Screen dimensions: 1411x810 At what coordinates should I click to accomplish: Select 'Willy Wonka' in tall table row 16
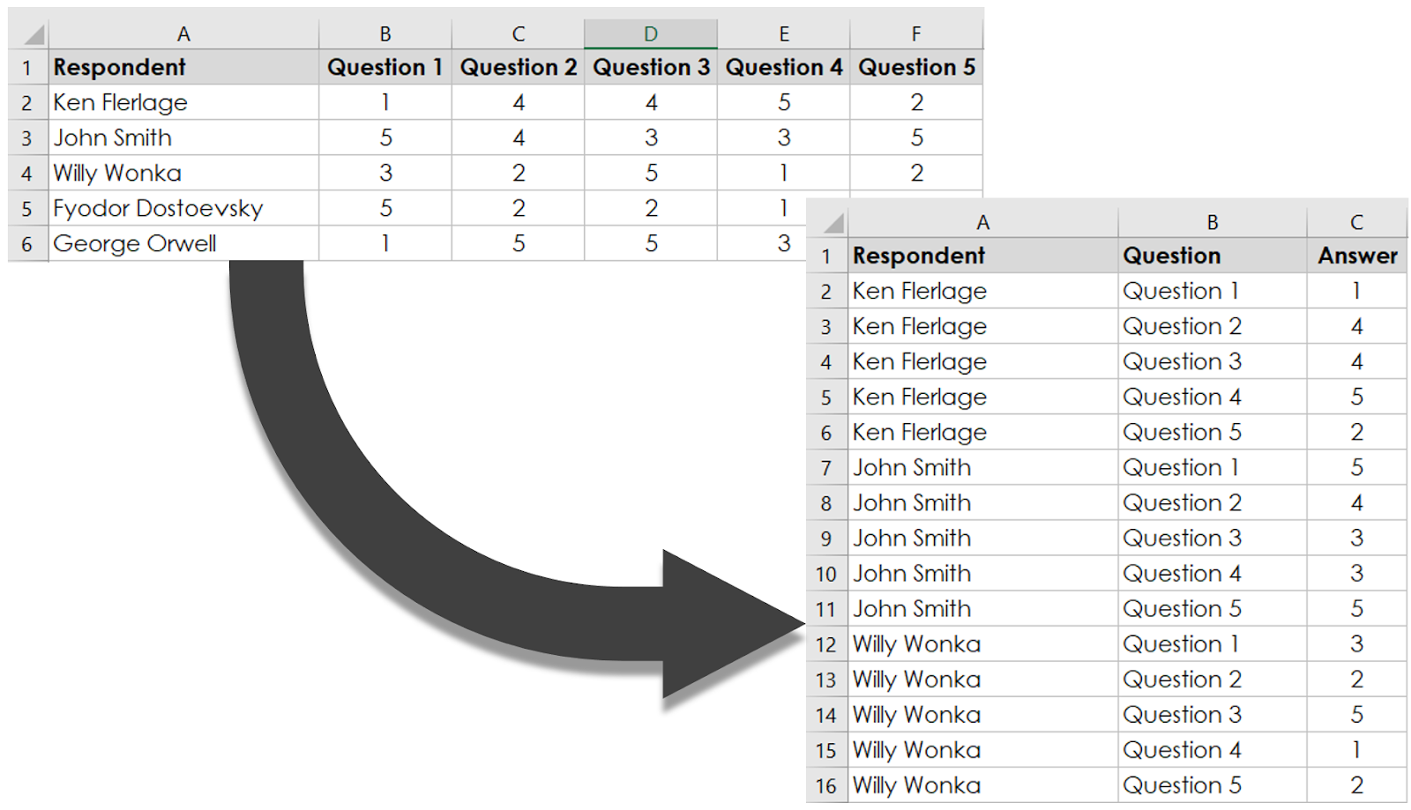pyautogui.click(x=983, y=785)
